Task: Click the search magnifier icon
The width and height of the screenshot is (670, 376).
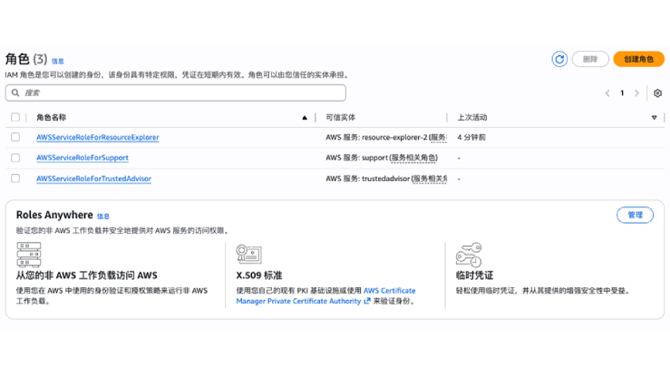Action: point(15,92)
